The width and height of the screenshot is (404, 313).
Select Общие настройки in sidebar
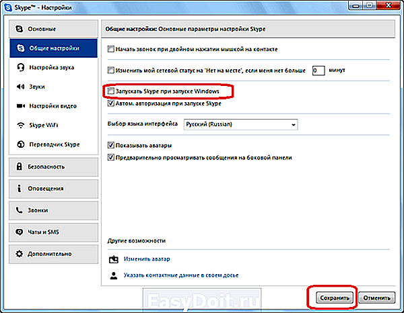[54, 48]
